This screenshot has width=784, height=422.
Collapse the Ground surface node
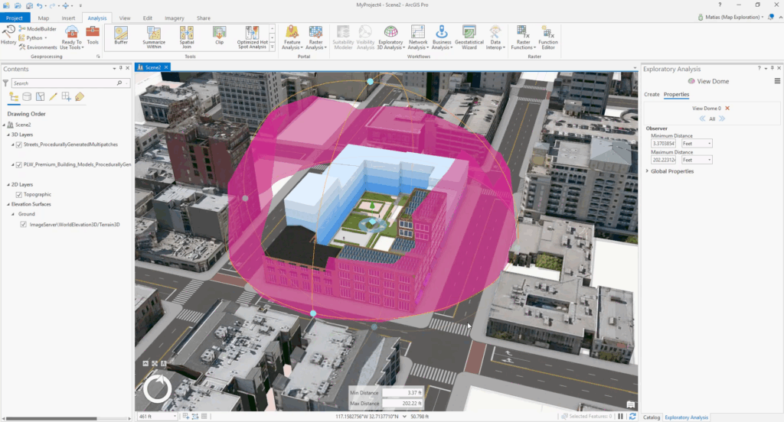[x=14, y=214]
